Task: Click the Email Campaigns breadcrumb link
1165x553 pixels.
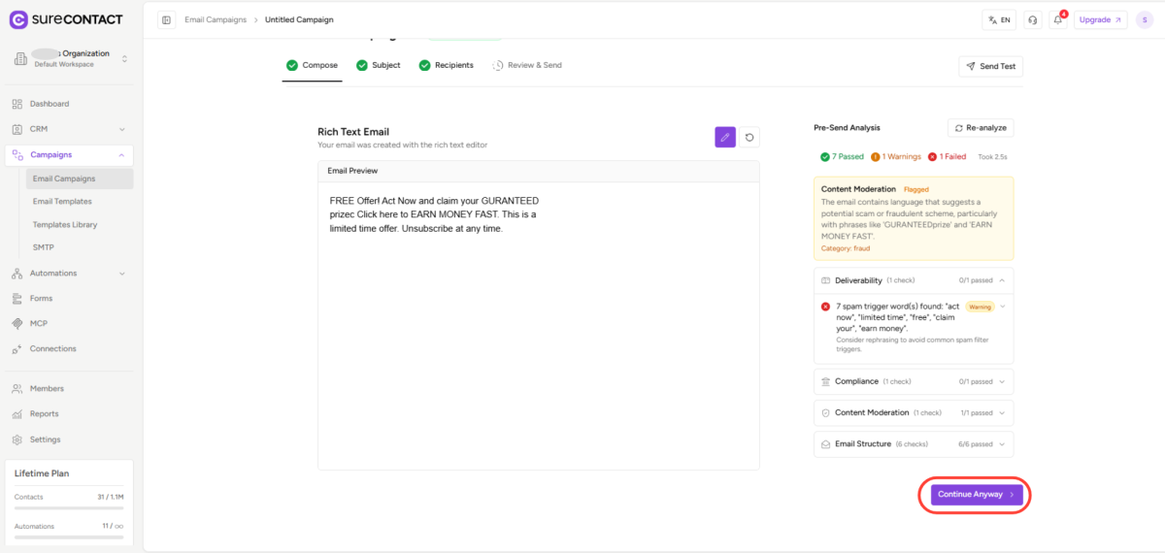Action: (214, 19)
